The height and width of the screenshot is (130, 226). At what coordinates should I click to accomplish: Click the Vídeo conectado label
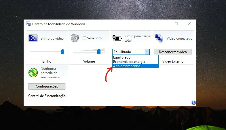point(179,38)
